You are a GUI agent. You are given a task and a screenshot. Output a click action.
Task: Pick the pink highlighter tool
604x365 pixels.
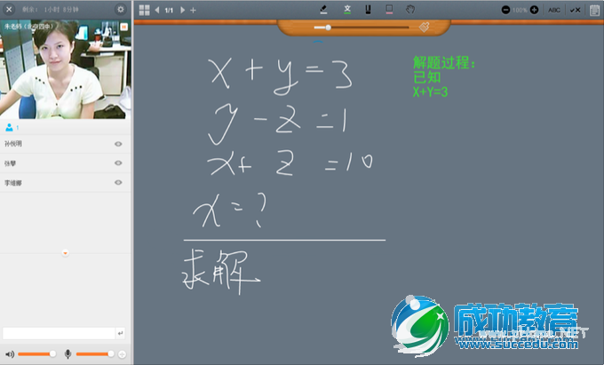tap(389, 9)
